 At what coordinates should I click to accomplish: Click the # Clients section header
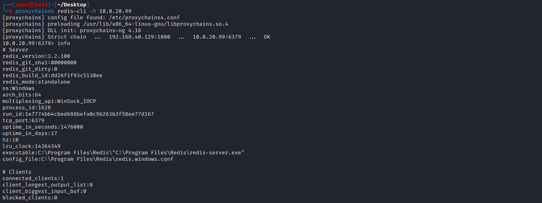tap(17, 172)
